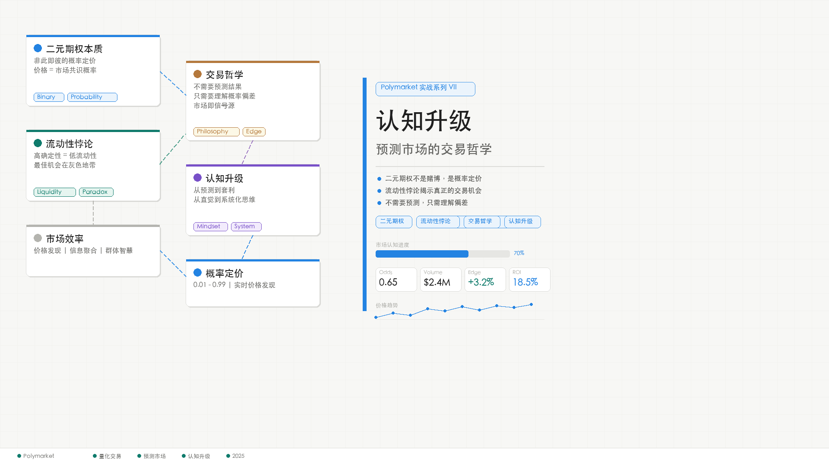Click the blue dot beside 二元期权本质
Image resolution: width=829 pixels, height=466 pixels.
click(x=38, y=48)
